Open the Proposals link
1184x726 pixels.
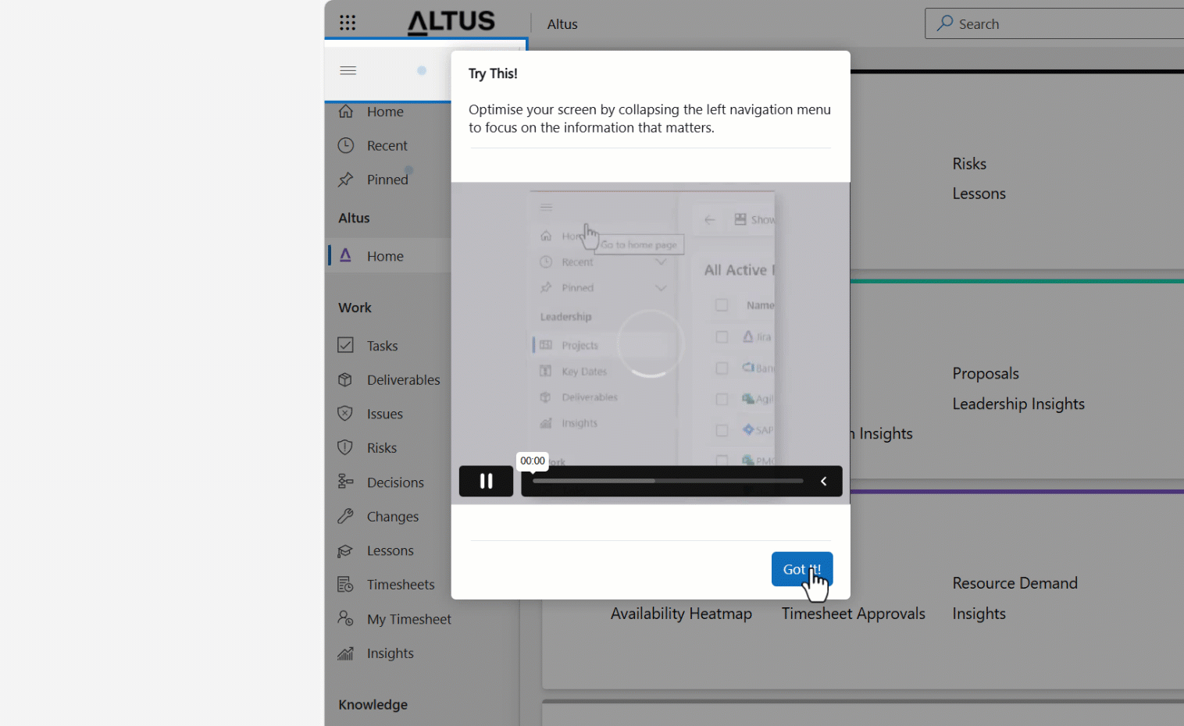986,373
